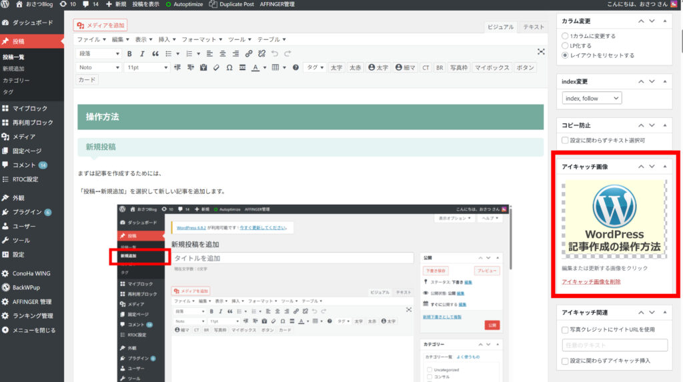This screenshot has width=683, height=382.
Task: Expand bulleted list style arrow
Action: (177, 53)
